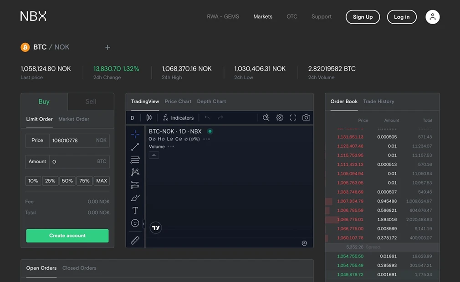Select the TradingView tab

click(x=145, y=101)
